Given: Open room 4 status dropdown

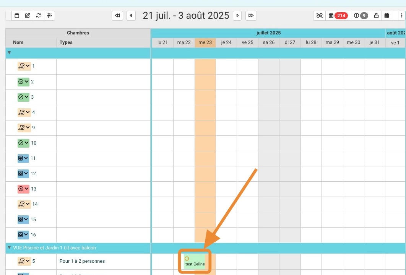Looking at the screenshot, I should click(x=24, y=112).
